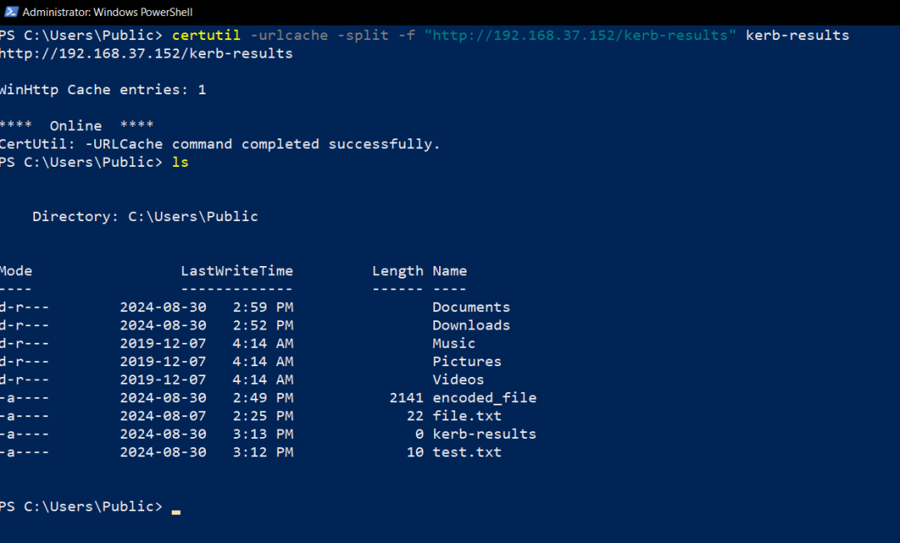The width and height of the screenshot is (900, 543).
Task: Click the ls command in the history
Action: pos(180,162)
